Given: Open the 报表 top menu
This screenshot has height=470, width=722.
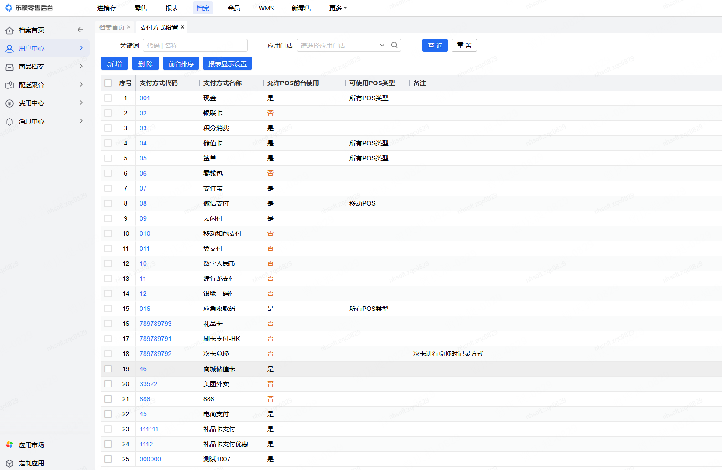Looking at the screenshot, I should point(172,8).
